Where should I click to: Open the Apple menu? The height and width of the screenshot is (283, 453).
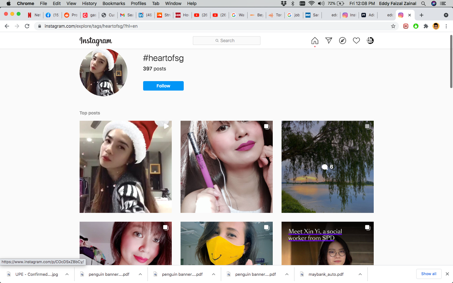(x=8, y=3)
